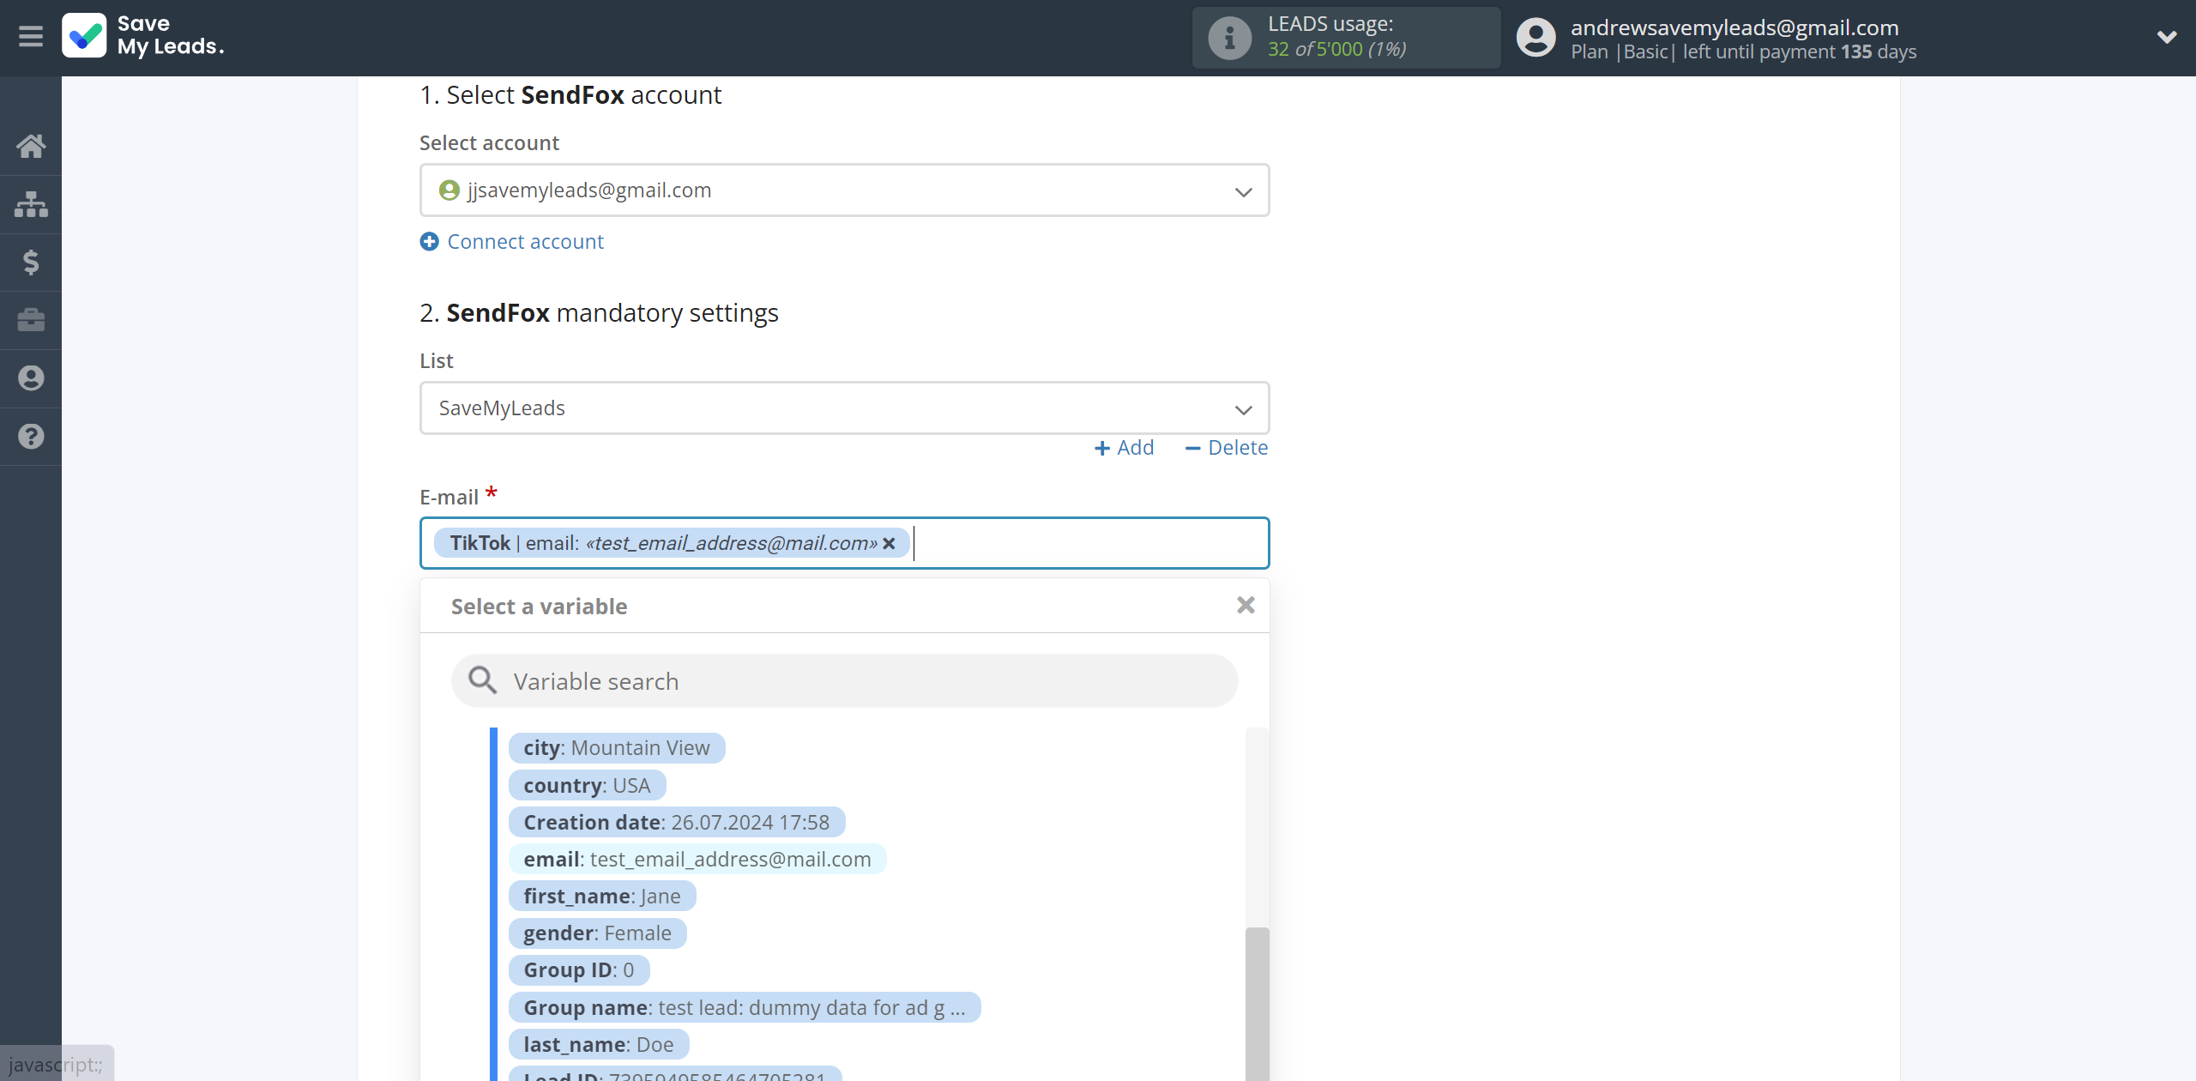Open List dropdown SaveMyLeads
2196x1081 pixels.
844,408
